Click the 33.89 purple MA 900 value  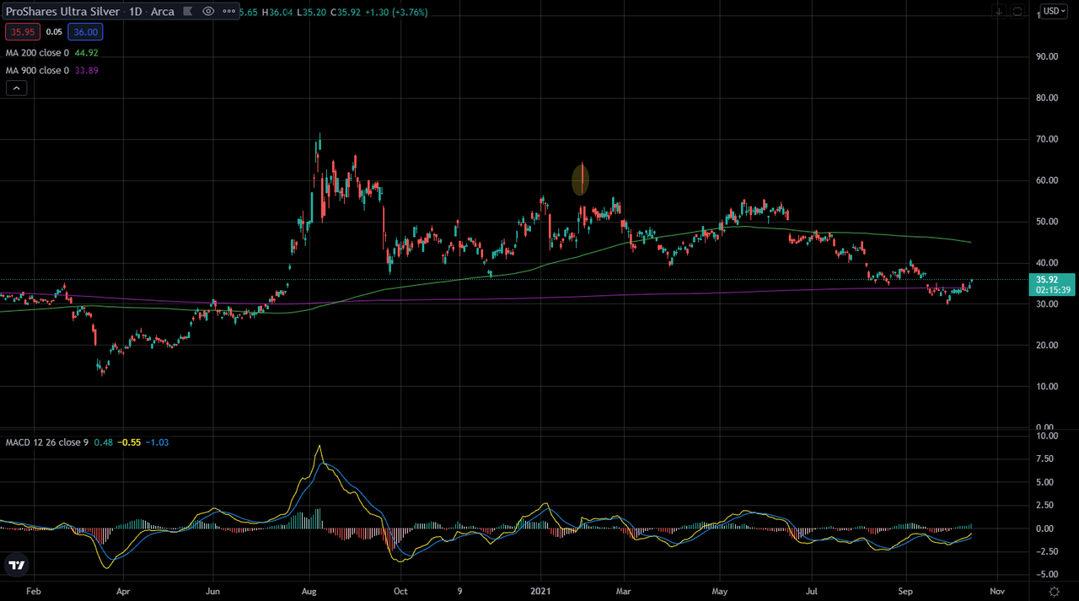(87, 70)
